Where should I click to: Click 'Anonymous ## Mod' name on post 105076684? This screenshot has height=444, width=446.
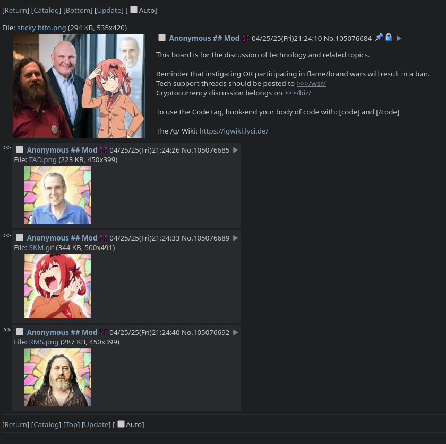coord(204,38)
